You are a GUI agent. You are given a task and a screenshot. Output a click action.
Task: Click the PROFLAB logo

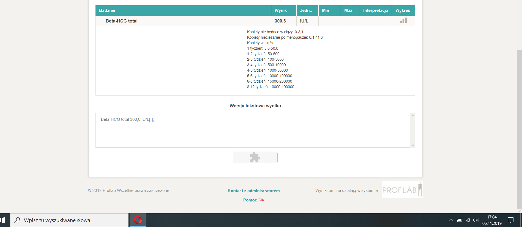pyautogui.click(x=402, y=190)
